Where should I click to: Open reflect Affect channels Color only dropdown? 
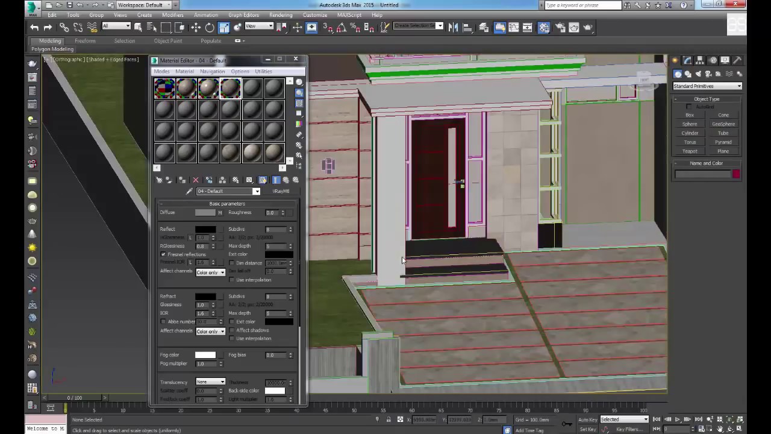210,272
